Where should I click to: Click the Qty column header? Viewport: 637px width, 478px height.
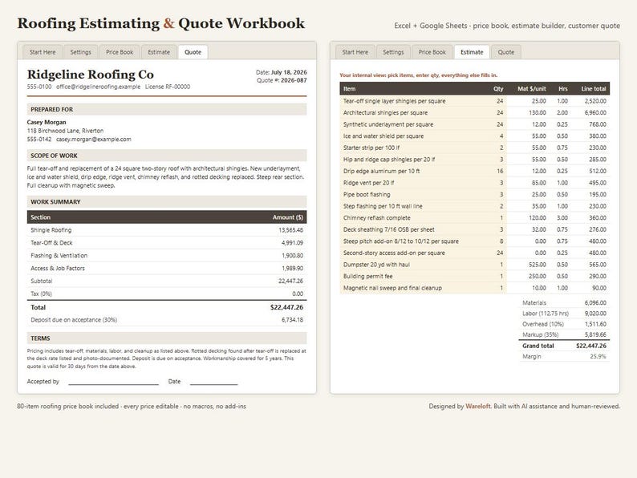pyautogui.click(x=498, y=88)
